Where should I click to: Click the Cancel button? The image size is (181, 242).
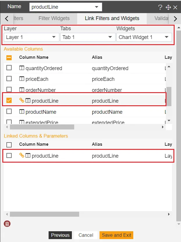[86, 235]
